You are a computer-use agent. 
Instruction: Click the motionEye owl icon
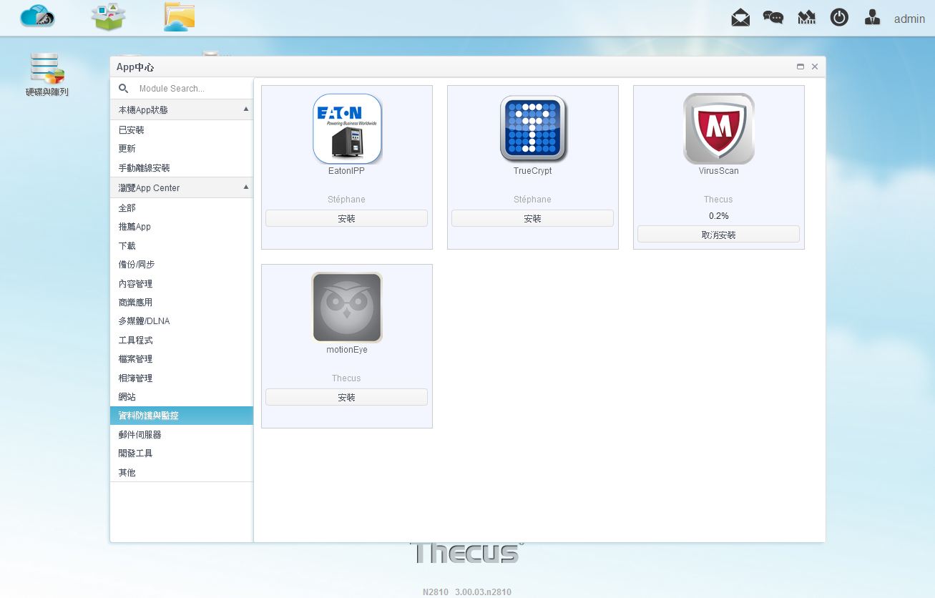coord(347,308)
